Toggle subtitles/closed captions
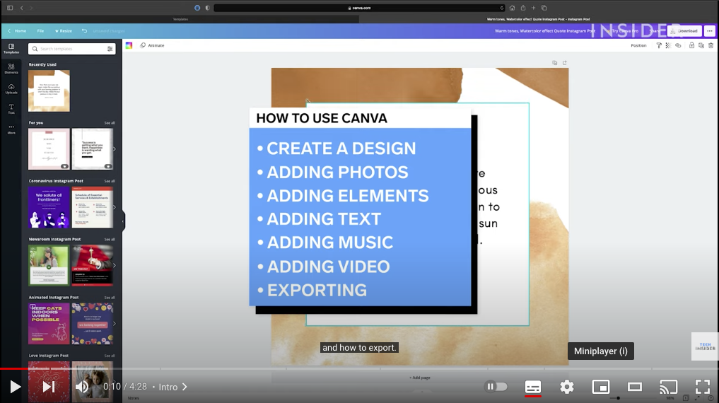Screen dimensions: 719x403 pyautogui.click(x=533, y=387)
